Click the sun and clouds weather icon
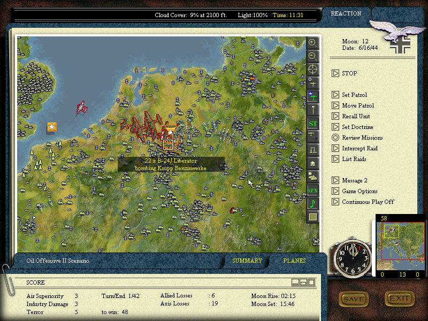 pos(312,177)
